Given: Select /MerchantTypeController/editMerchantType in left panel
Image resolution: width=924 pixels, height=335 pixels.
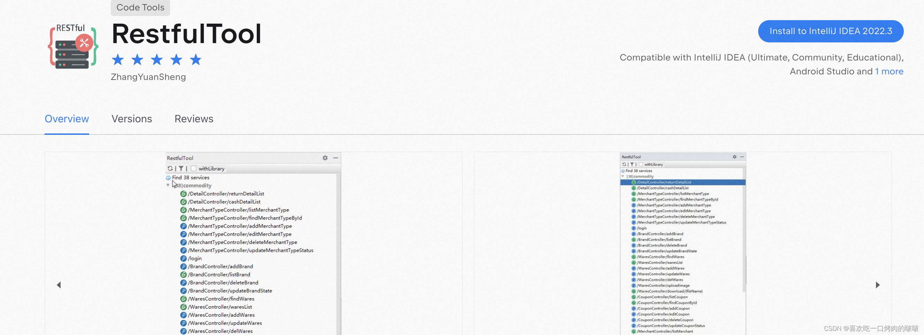Looking at the screenshot, I should (240, 234).
